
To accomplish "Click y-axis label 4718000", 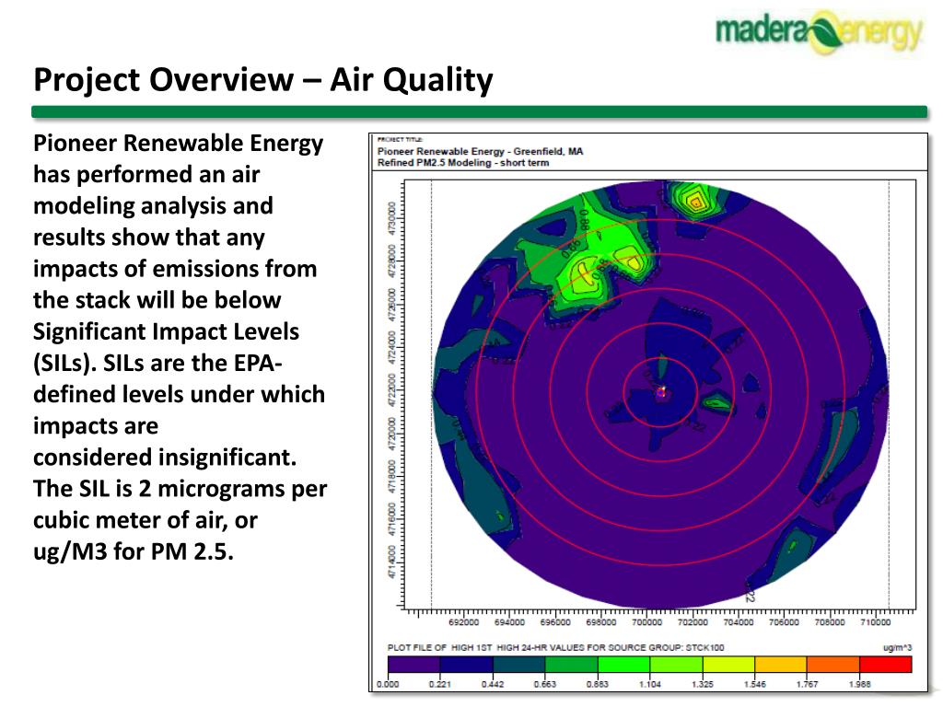I will [x=392, y=476].
